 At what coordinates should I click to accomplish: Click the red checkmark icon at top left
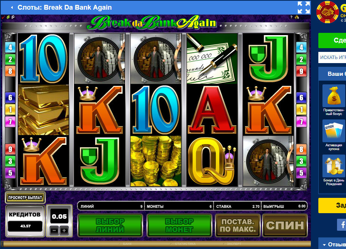tap(3, 17)
